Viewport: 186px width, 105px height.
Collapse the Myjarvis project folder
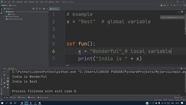click(4, 12)
